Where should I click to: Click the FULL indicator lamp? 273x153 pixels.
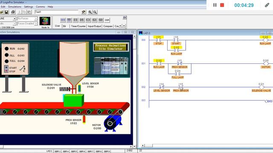point(7,61)
